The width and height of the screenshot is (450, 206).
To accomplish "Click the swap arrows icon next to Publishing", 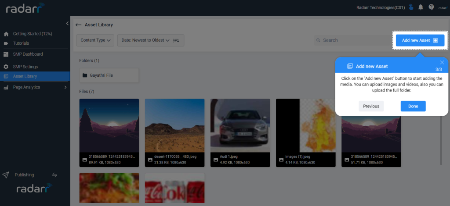I will (x=54, y=175).
